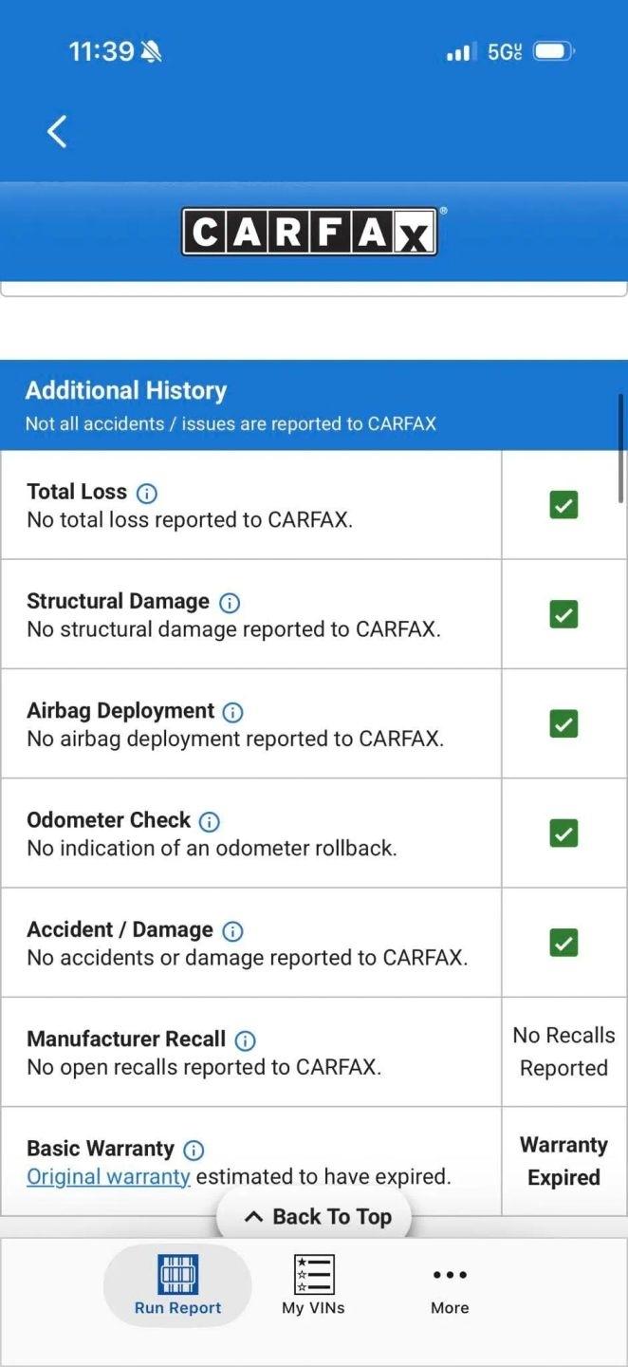This screenshot has height=1367, width=628.
Task: Open the info icon beside Airbag Deployment
Action: click(x=232, y=712)
